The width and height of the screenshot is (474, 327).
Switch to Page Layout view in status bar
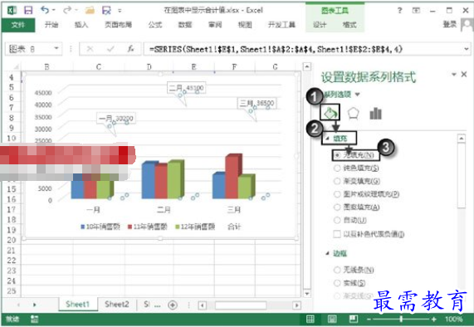click(x=332, y=319)
